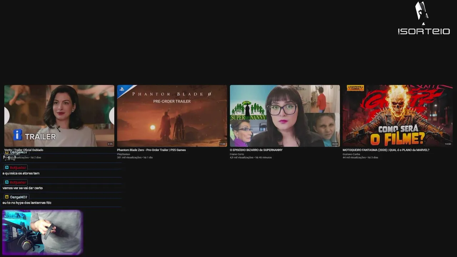This screenshot has width=457, height=257.
Task: Click the message "eu to no hype dos lanternas fdc"
Action: (x=27, y=203)
